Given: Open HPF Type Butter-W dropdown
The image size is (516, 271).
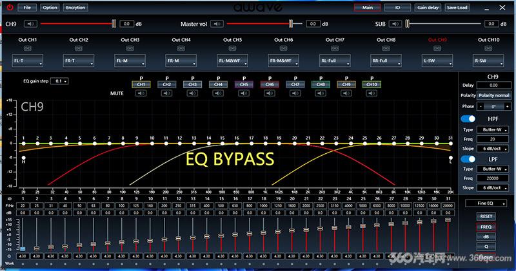Looking at the screenshot, I should click(493, 130).
